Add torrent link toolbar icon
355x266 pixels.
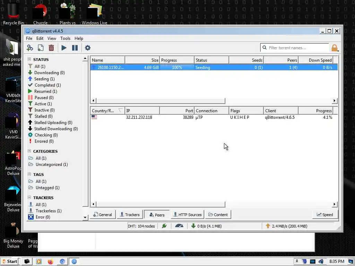tap(30, 48)
